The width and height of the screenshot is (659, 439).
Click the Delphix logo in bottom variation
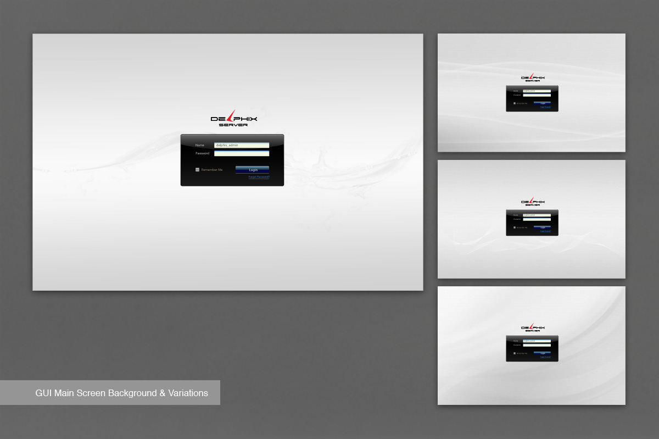[533, 327]
